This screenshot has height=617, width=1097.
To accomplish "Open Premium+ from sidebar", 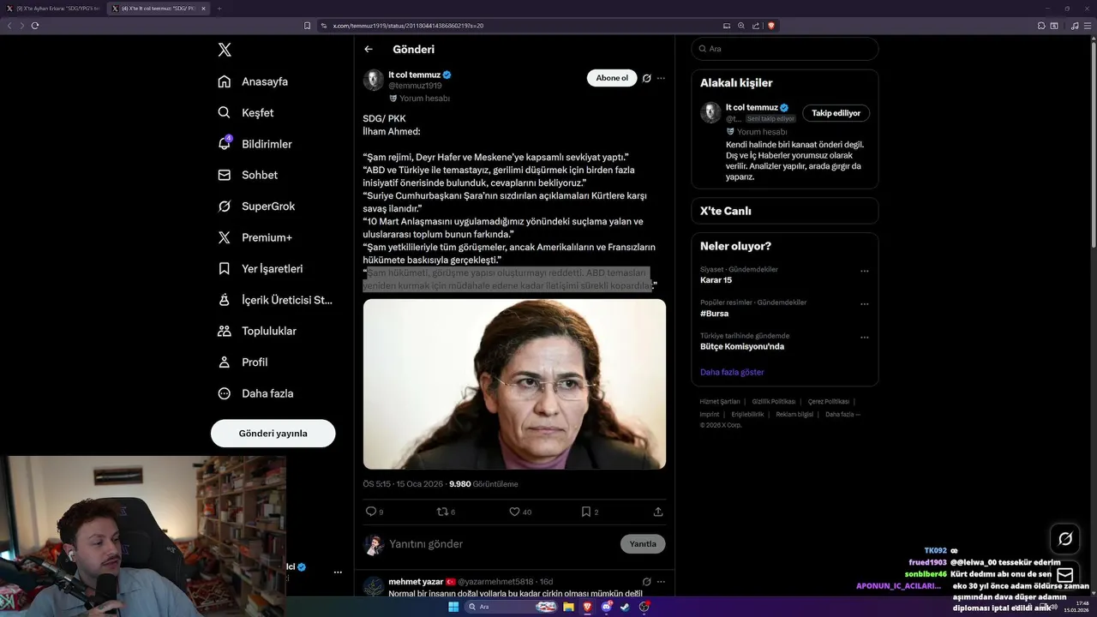I will [x=255, y=237].
